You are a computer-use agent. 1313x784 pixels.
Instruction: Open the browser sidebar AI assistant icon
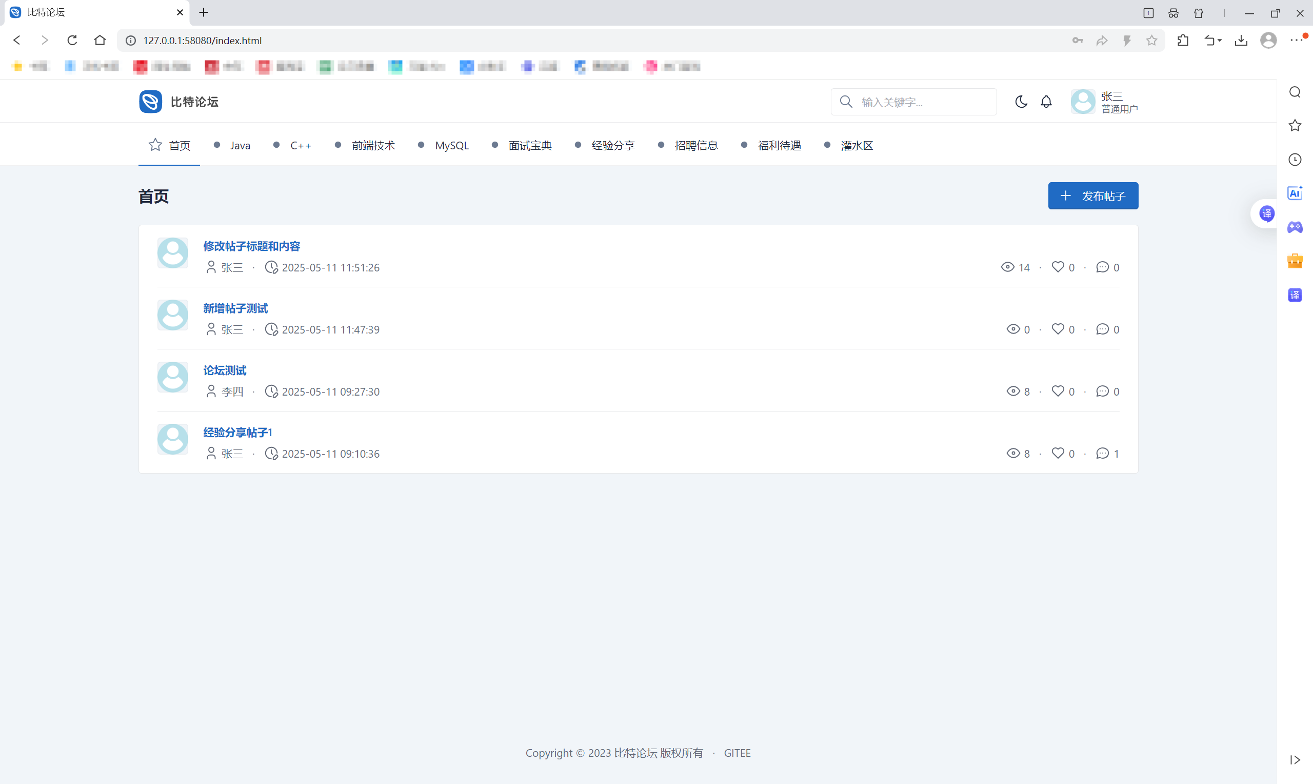pos(1295,193)
